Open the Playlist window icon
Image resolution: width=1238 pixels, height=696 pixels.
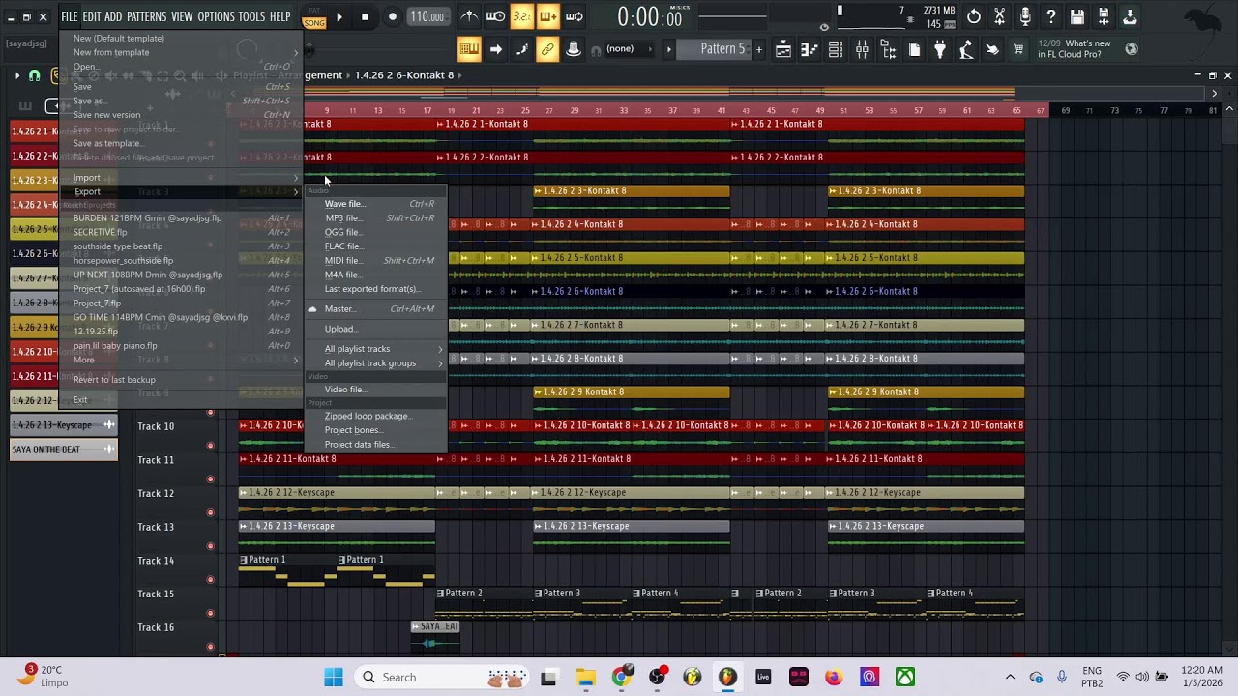(783, 49)
